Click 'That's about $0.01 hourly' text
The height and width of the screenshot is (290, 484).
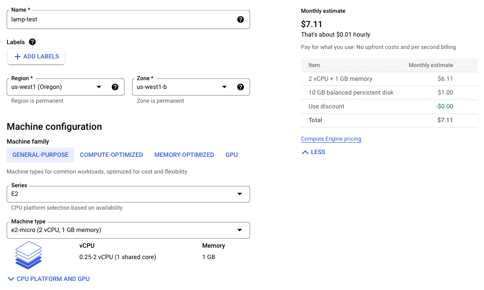point(335,35)
